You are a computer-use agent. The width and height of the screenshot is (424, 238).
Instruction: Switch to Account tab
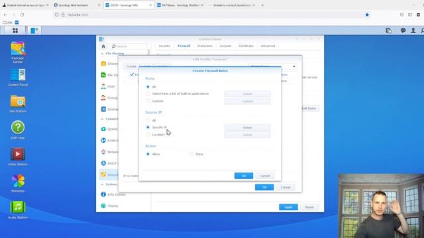click(225, 46)
